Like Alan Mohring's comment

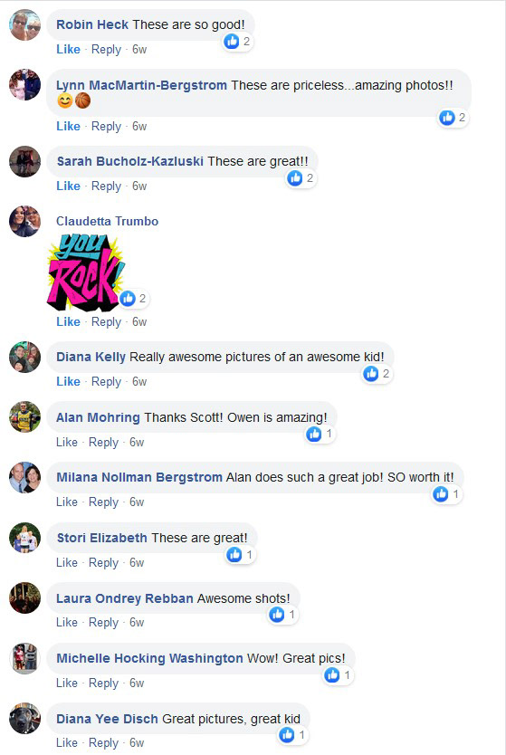click(66, 442)
